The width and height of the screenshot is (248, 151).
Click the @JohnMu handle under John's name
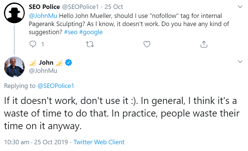(43, 71)
